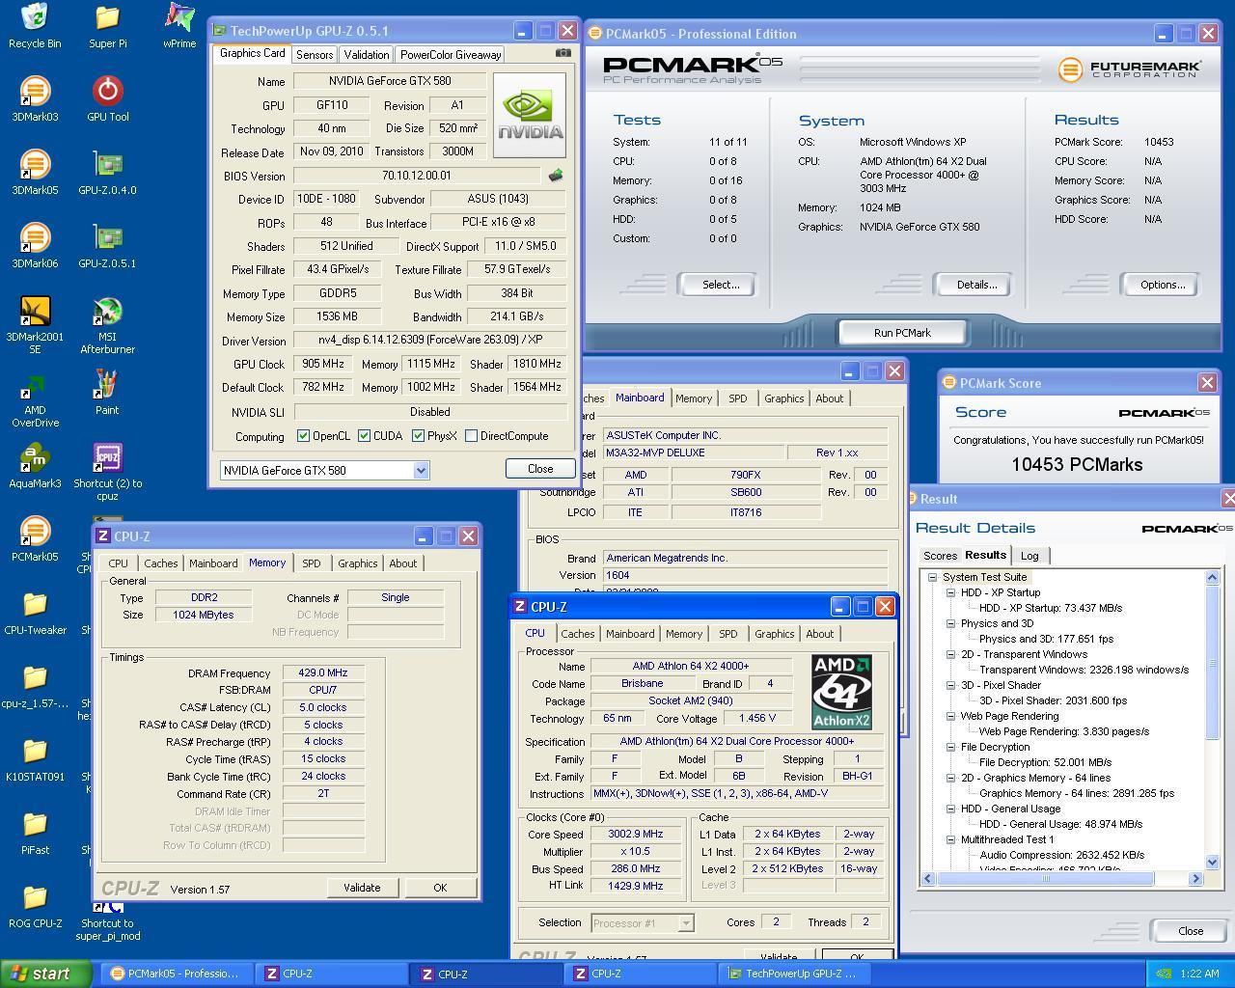Image resolution: width=1235 pixels, height=988 pixels.
Task: Click the NVIDIA tray icon
Action: tap(1165, 974)
